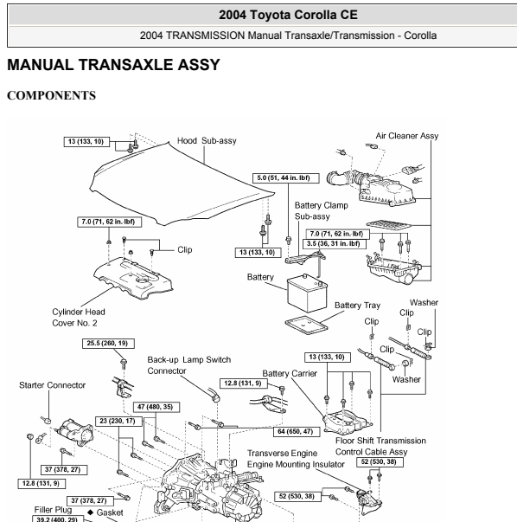517x522 pixels.
Task: Click the cylinder head cover drawing
Action: (132, 278)
